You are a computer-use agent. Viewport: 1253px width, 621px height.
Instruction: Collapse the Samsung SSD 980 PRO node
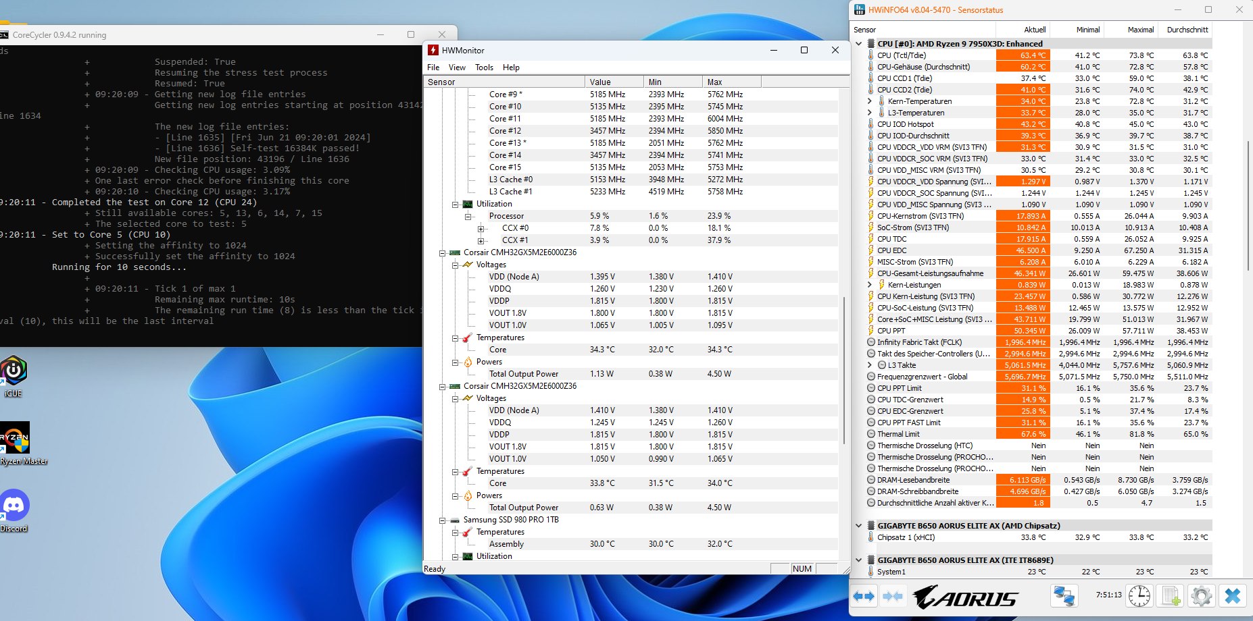[x=442, y=520]
